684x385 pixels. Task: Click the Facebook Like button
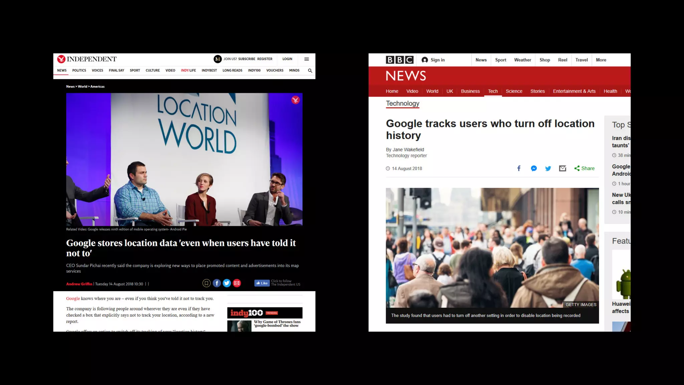point(262,283)
